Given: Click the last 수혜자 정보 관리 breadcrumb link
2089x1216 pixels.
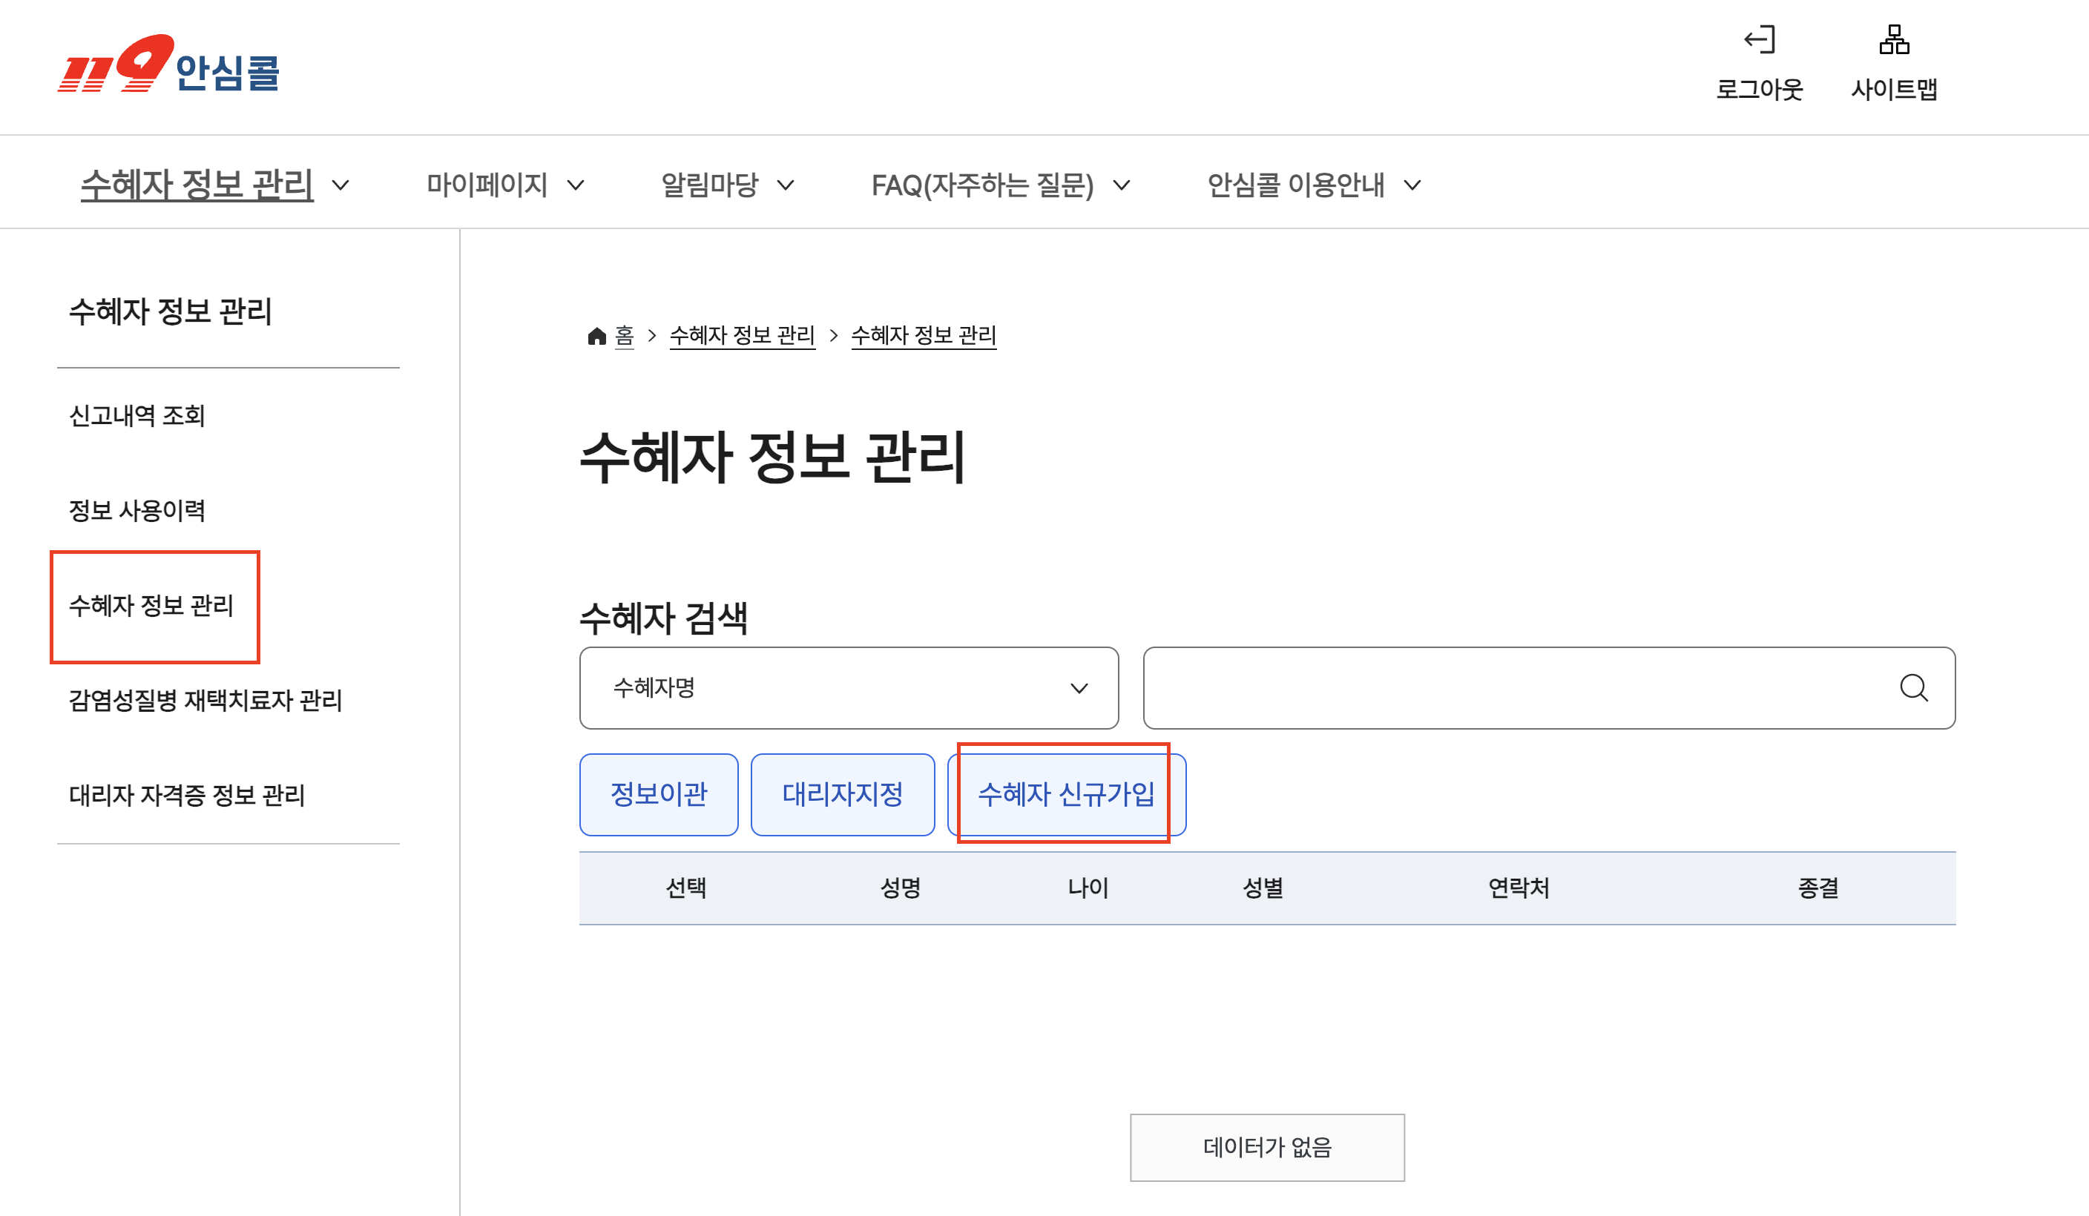Looking at the screenshot, I should (924, 335).
